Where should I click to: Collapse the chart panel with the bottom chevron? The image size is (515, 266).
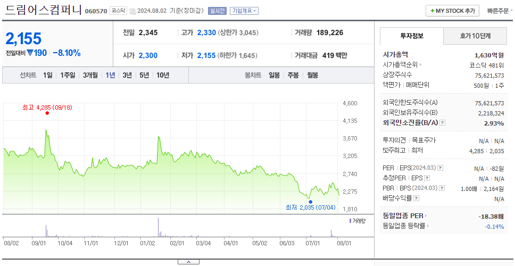tap(188, 262)
